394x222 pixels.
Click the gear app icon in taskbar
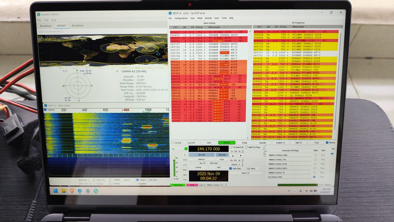point(88,191)
